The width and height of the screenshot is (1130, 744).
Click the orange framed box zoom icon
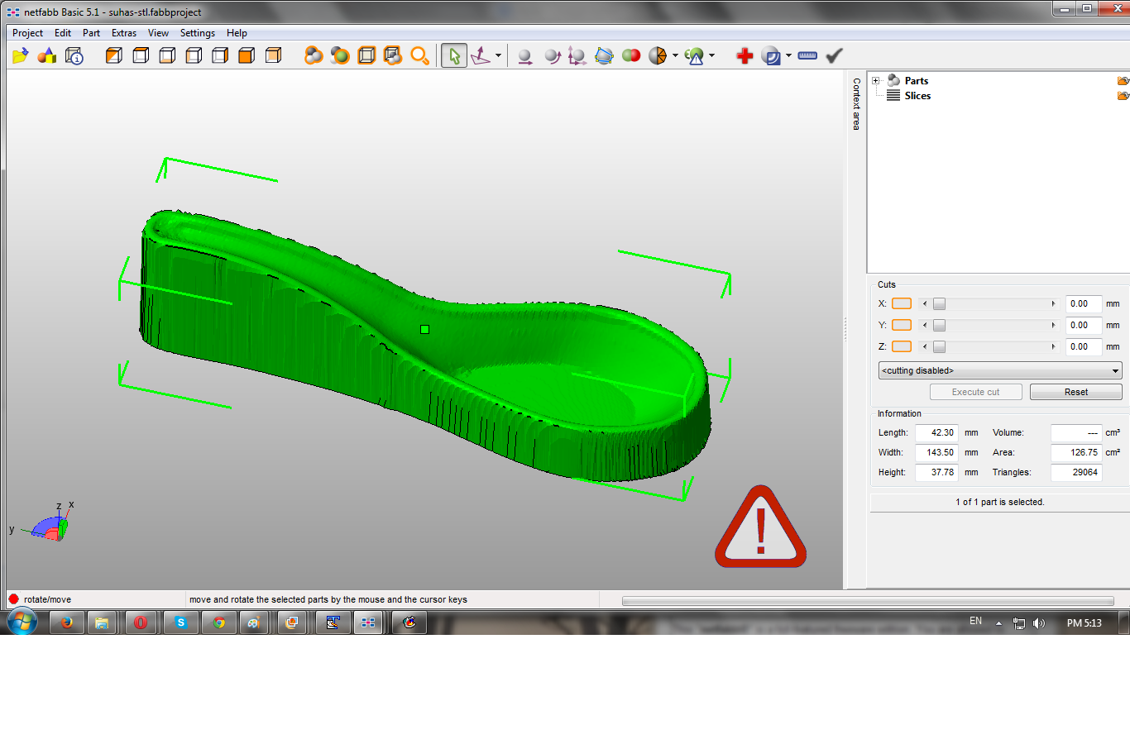tap(366, 55)
